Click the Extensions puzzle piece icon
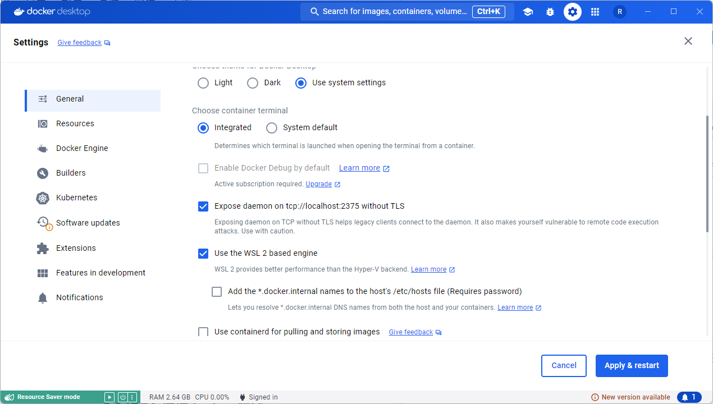This screenshot has height=404, width=713. coord(43,248)
